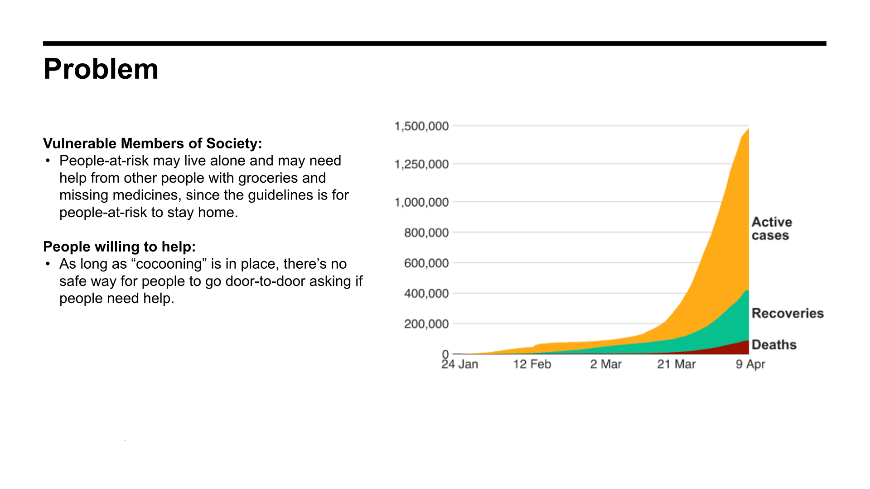The height and width of the screenshot is (489, 870).
Task: Select the "Active cases" chart label
Action: (771, 228)
